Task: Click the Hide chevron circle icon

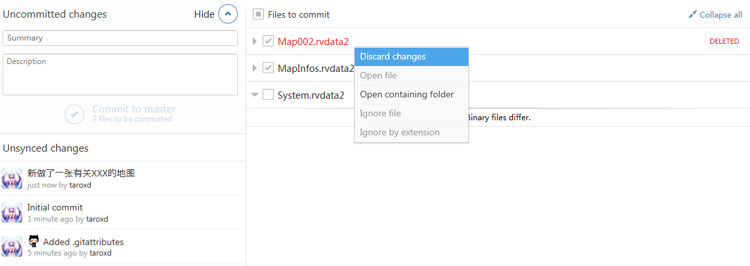Action: pos(227,14)
